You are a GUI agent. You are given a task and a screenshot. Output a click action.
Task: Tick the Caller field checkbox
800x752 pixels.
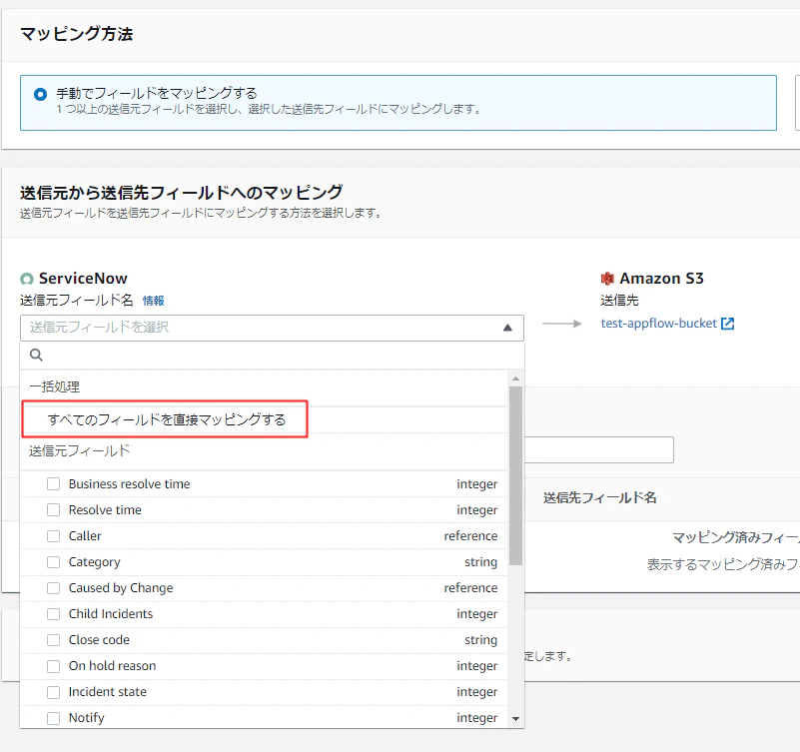(54, 535)
